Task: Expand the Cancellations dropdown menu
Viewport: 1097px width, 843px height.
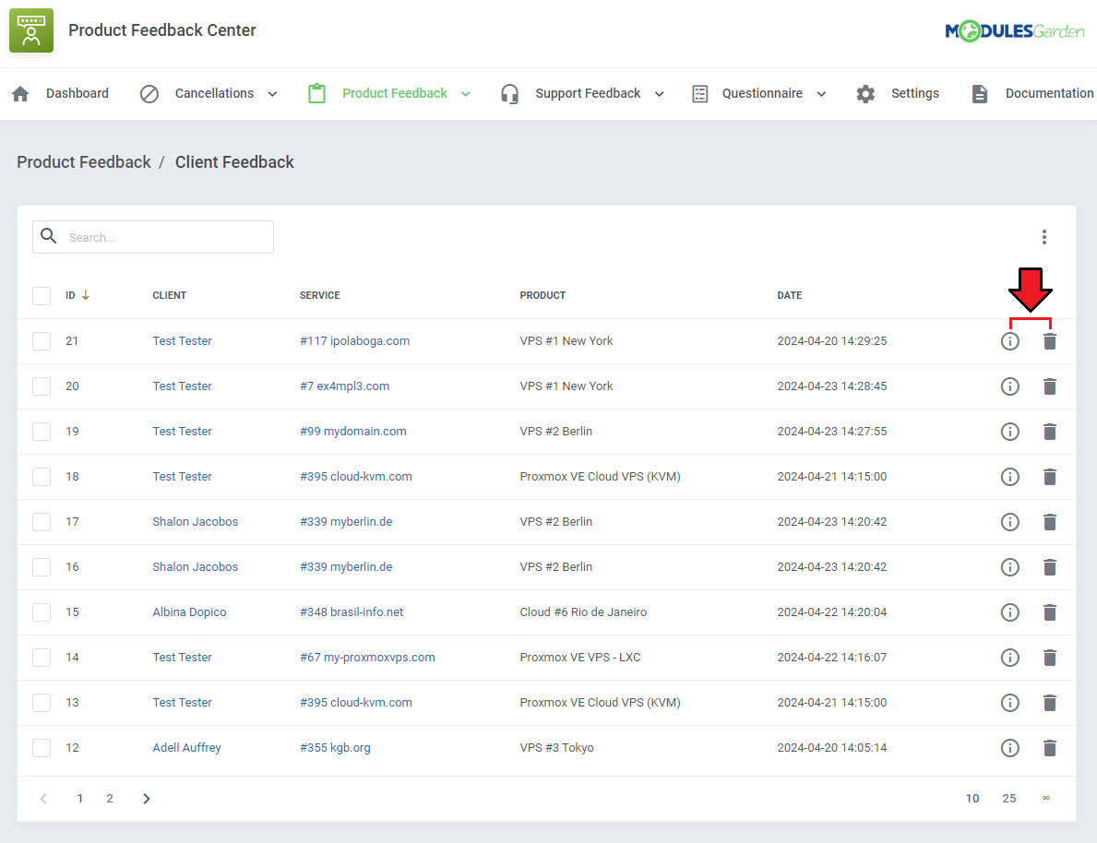Action: [x=272, y=94]
